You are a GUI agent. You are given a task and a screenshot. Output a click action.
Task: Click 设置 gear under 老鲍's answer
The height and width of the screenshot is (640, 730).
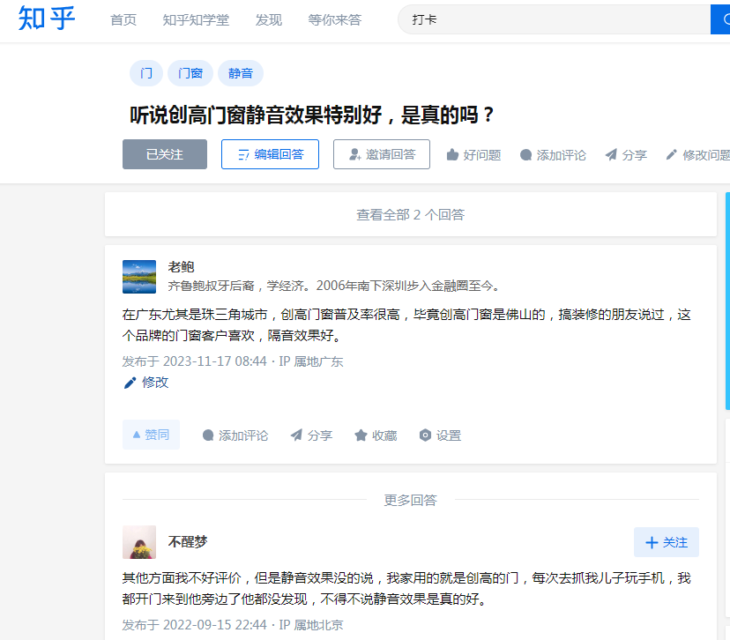pos(440,435)
